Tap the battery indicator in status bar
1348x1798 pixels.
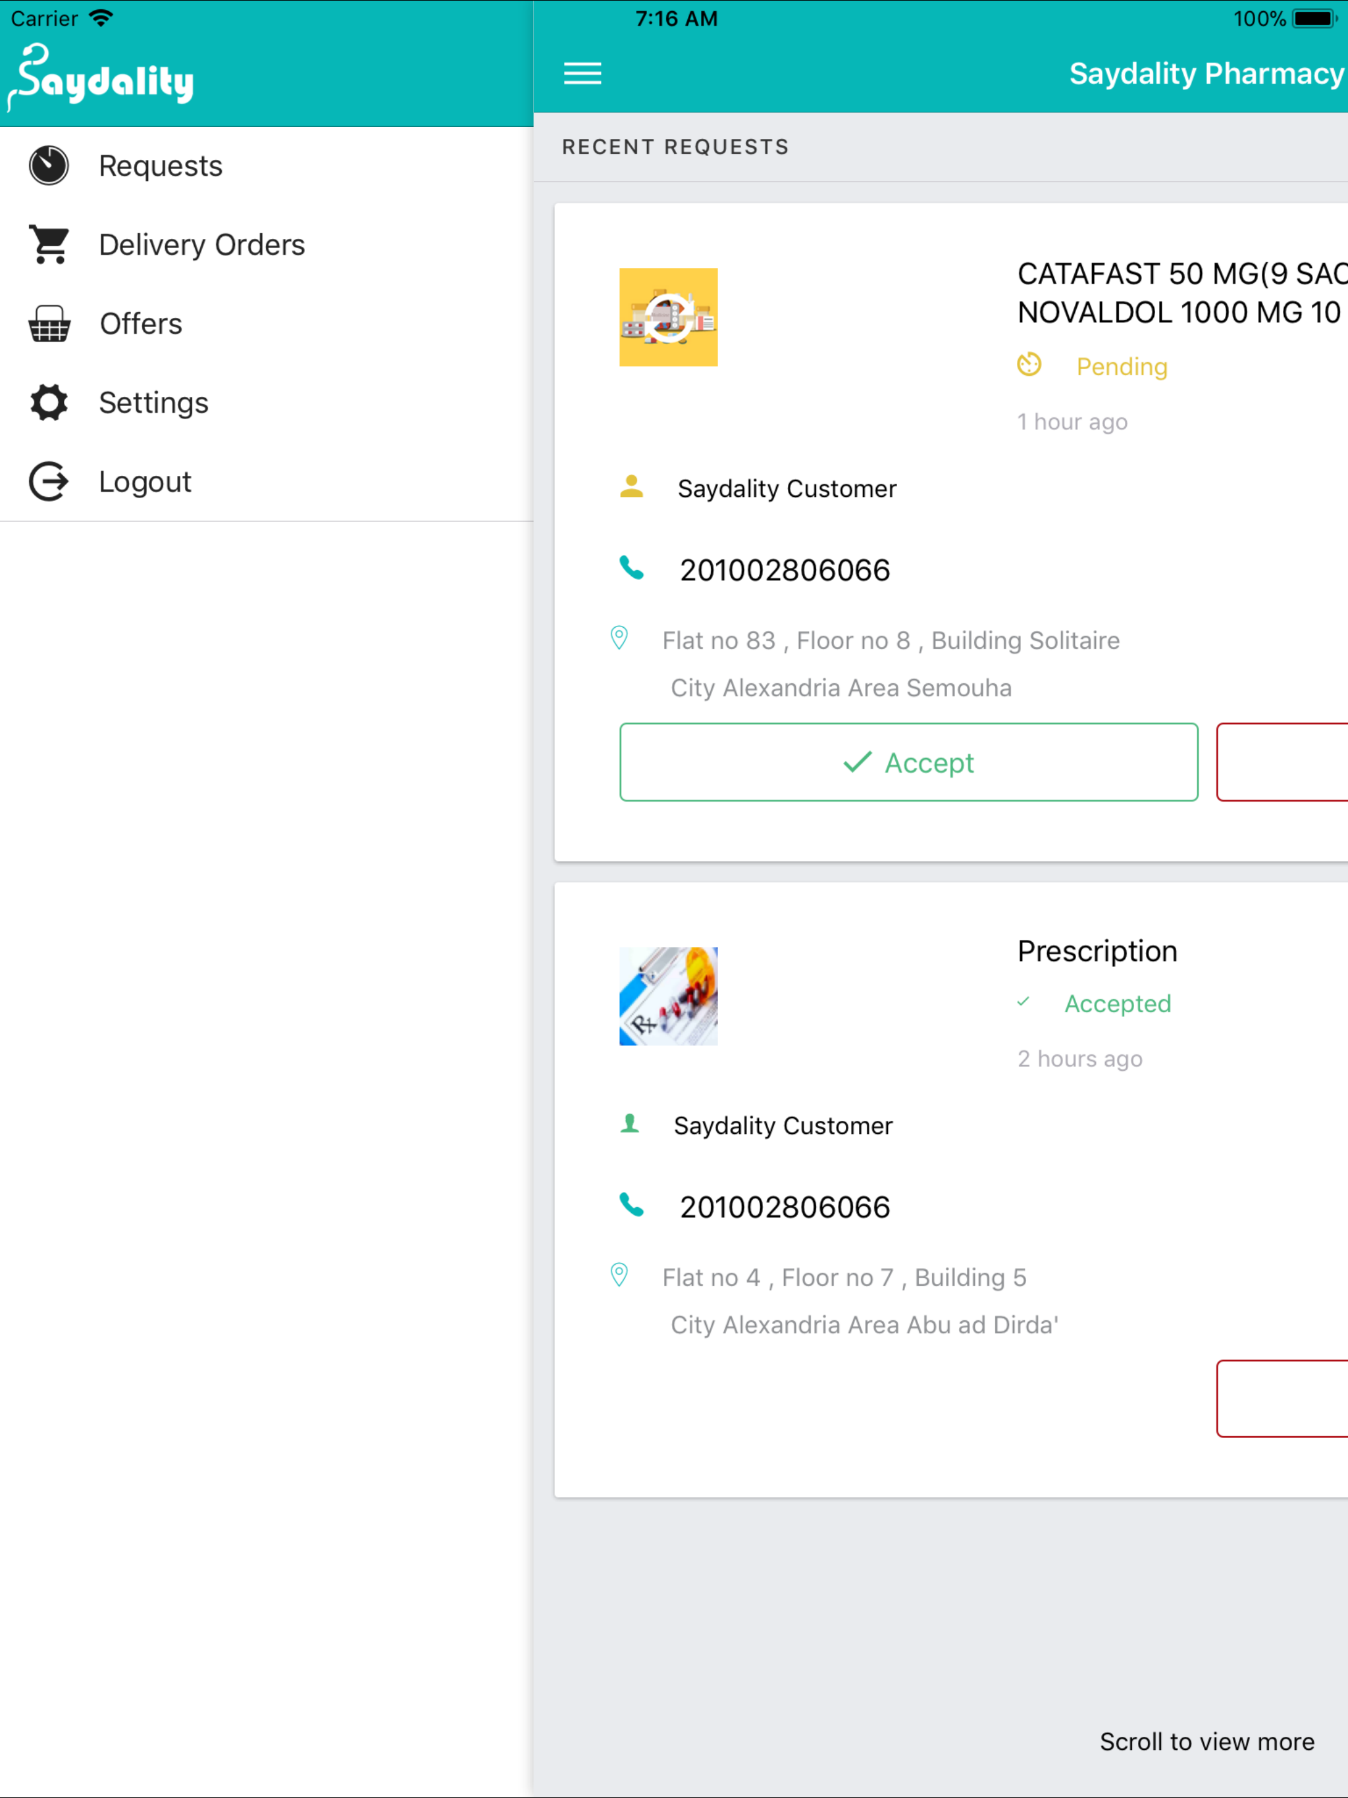click(x=1314, y=18)
